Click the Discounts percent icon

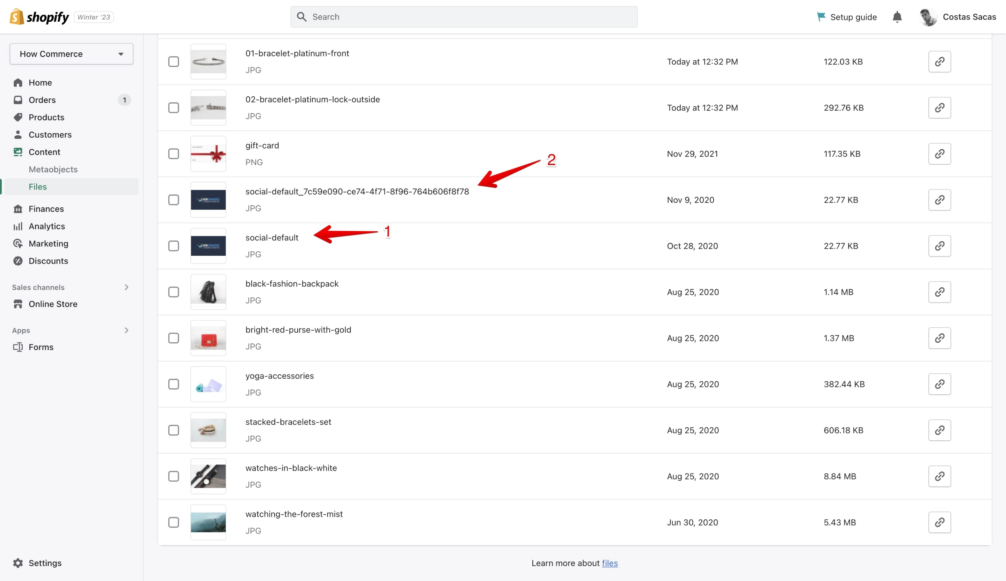tap(18, 261)
